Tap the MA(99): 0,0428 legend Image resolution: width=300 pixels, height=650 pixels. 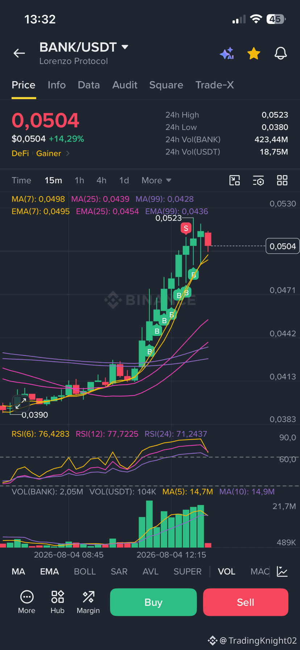[x=164, y=199]
